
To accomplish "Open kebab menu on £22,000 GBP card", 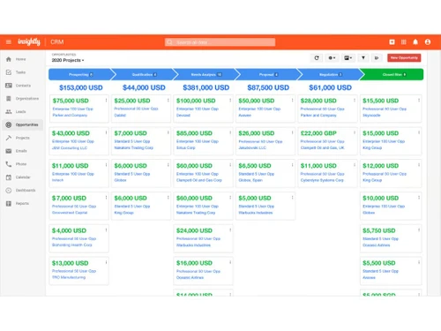I will tap(355, 132).
